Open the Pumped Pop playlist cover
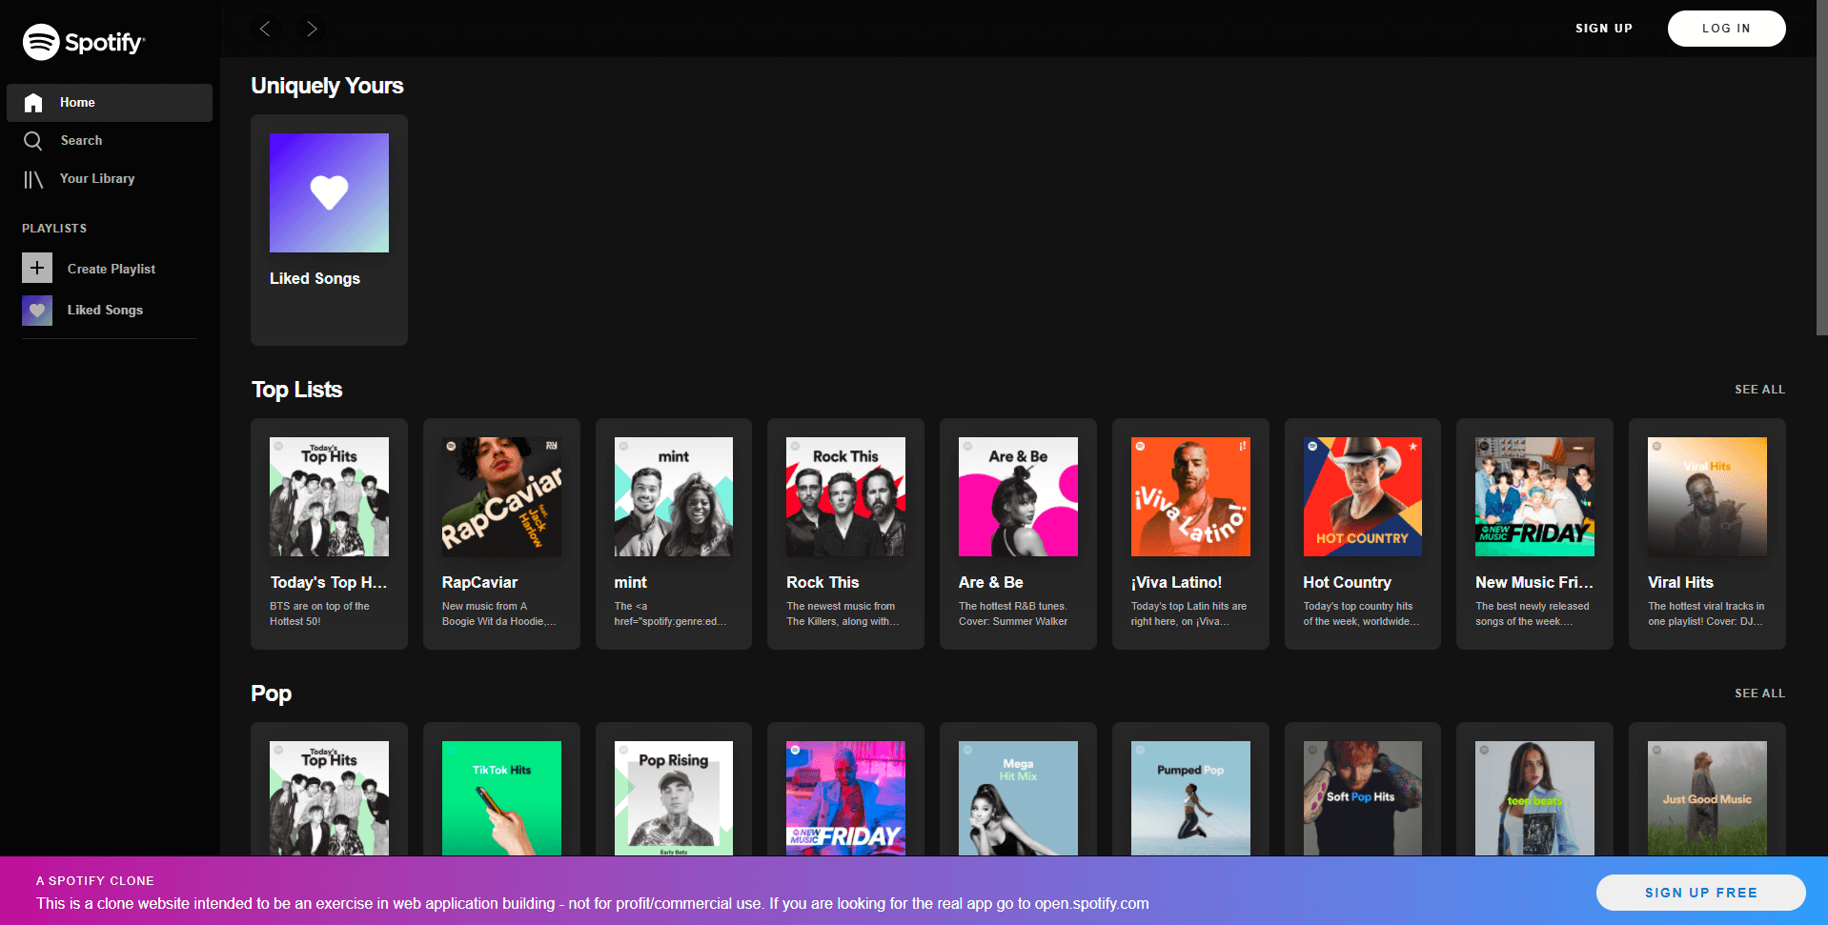1828x925 pixels. click(1190, 798)
